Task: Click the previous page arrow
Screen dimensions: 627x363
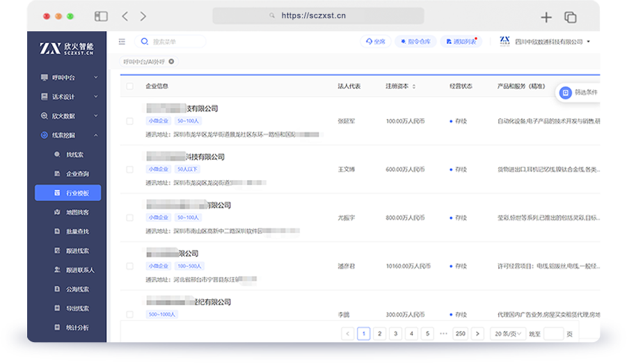Action: 347,333
